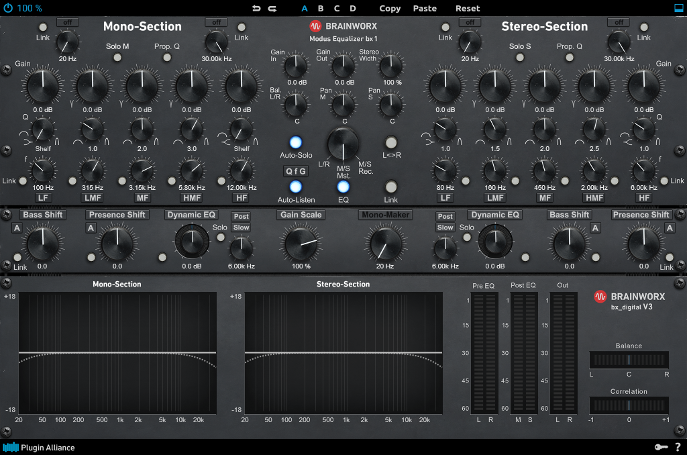The width and height of the screenshot is (687, 455).
Task: Click the Plugin Alliance logo
Action: pos(39,448)
